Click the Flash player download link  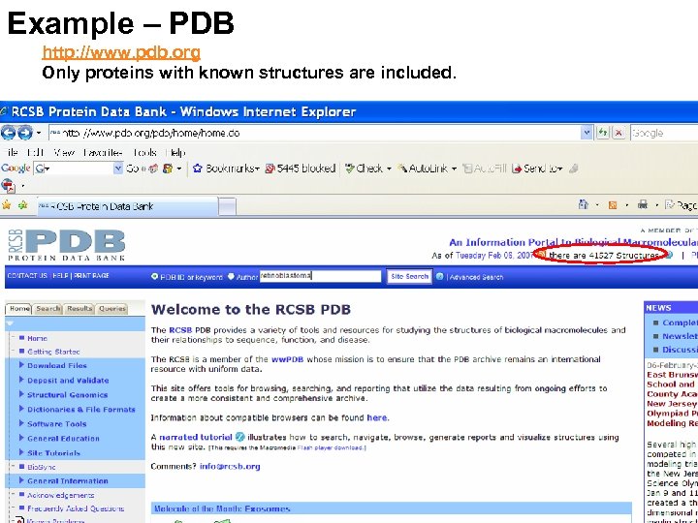(330, 447)
